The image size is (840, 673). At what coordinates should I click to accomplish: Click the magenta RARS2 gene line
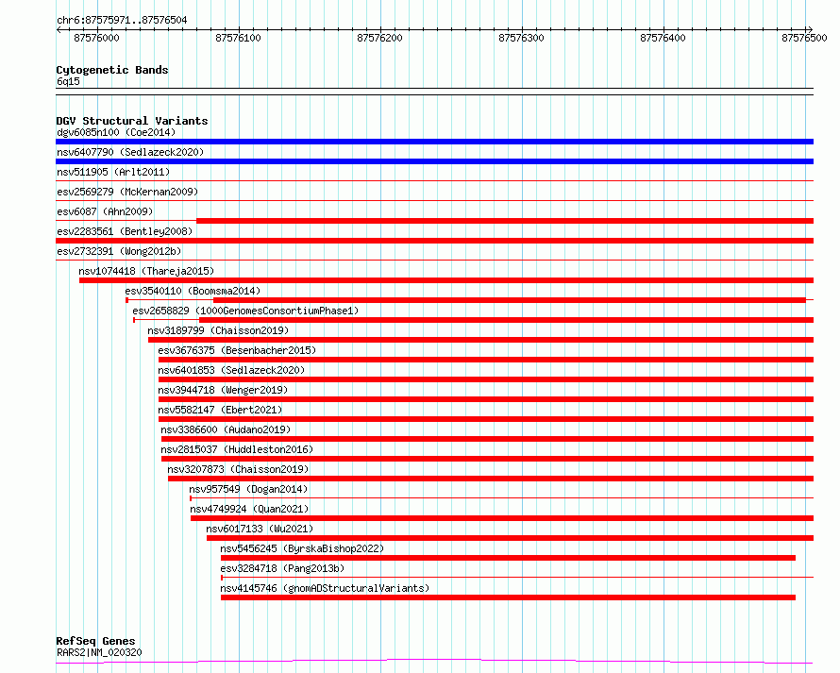coord(434,662)
